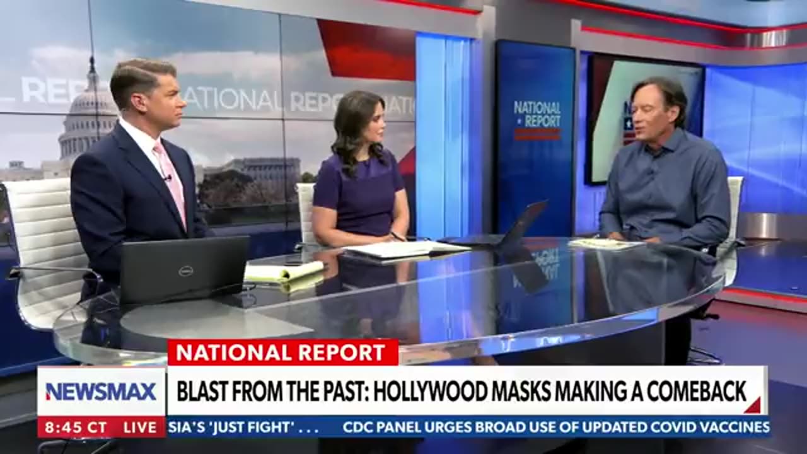
Task: Click the National Report sign on blue studio panel
Action: click(537, 120)
